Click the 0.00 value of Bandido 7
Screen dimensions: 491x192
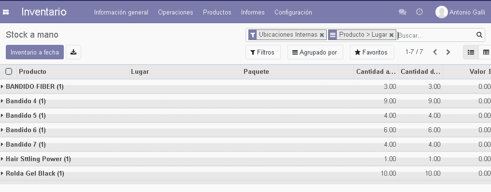484,144
